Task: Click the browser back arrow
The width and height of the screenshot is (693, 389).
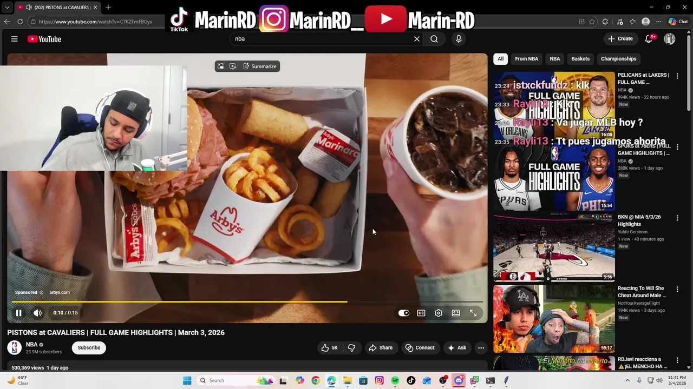Action: (7, 22)
